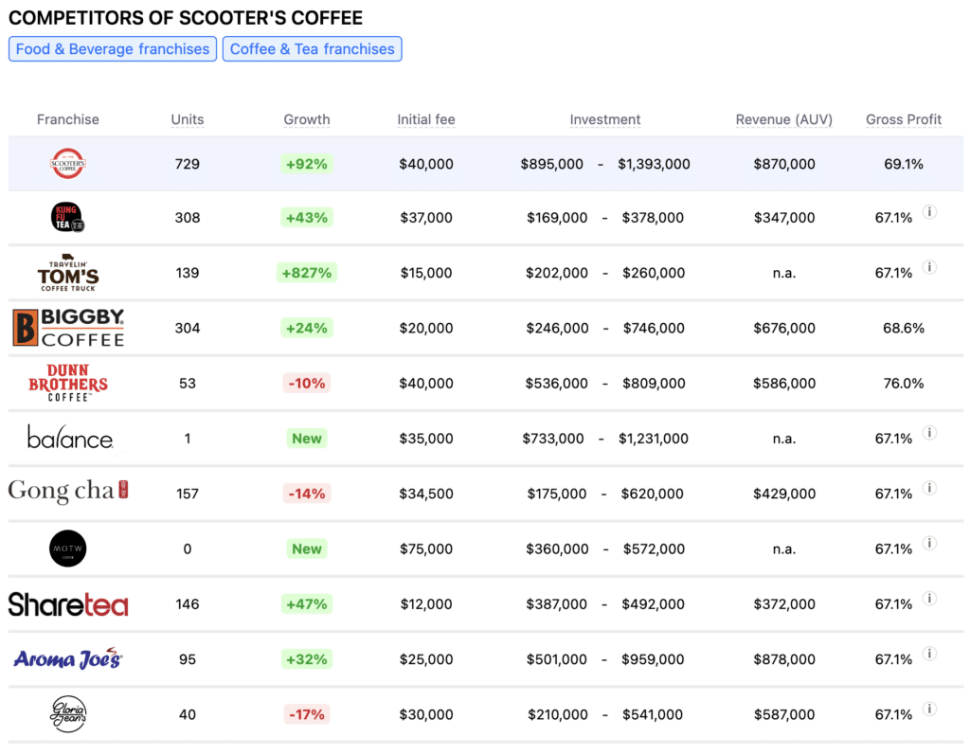The width and height of the screenshot is (970, 755).
Task: Open the Biggby Coffee logo
Action: (x=68, y=328)
